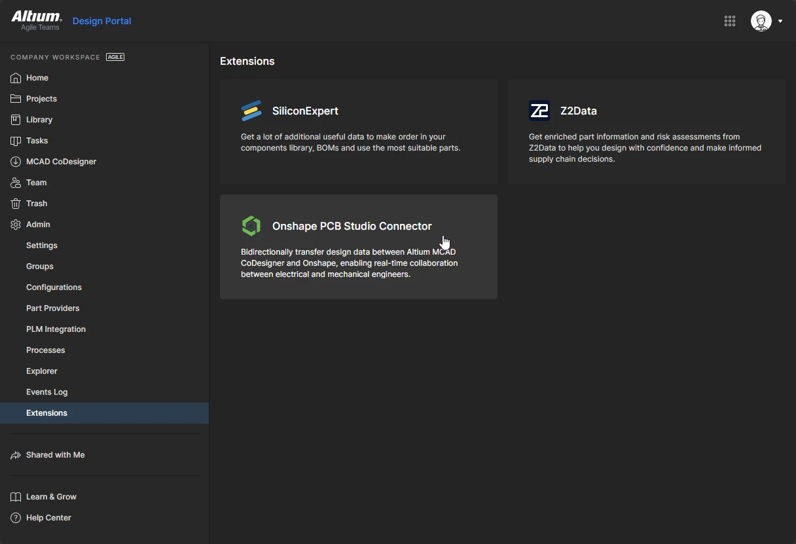The image size is (796, 544).
Task: Select Extensions in Admin menu
Action: tap(105, 413)
